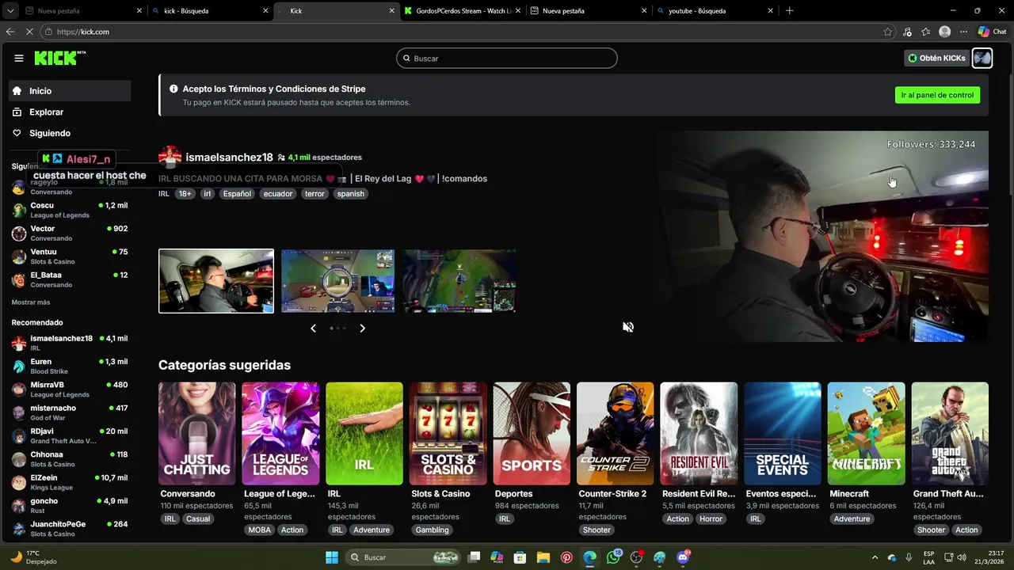Open browser profile avatar
The width and height of the screenshot is (1014, 570).
[x=944, y=32]
